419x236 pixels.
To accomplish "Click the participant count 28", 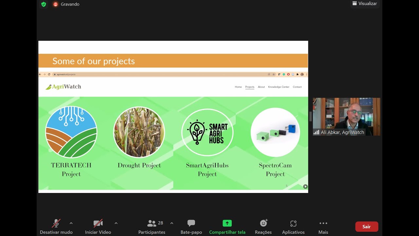I will (x=160, y=223).
